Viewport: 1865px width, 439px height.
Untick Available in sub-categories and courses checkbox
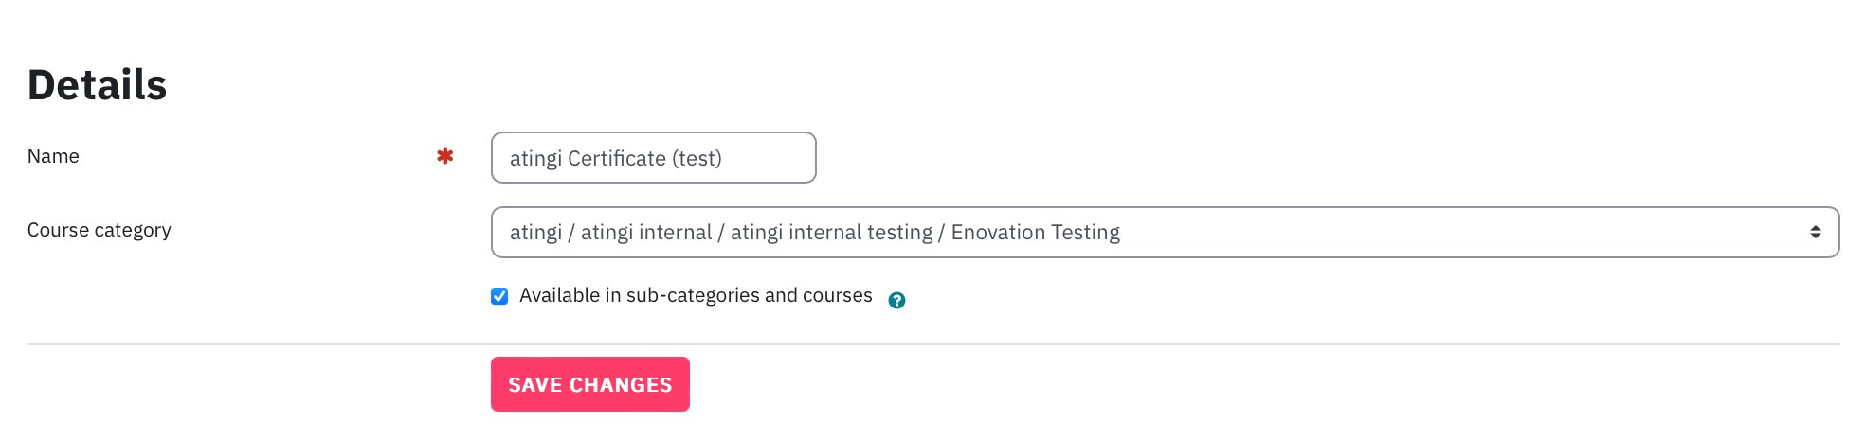coord(499,296)
